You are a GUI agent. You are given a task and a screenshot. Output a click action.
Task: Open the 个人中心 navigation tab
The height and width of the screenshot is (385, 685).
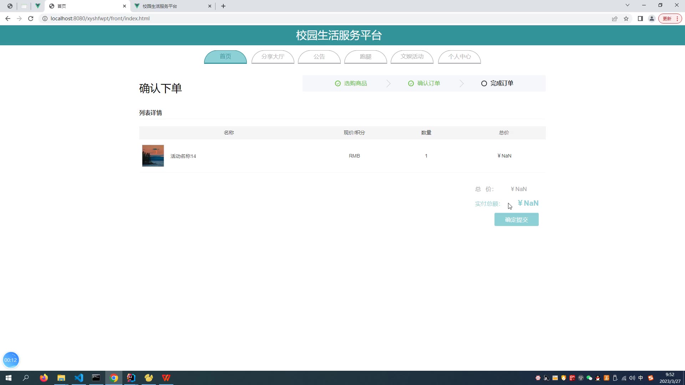pos(459,57)
